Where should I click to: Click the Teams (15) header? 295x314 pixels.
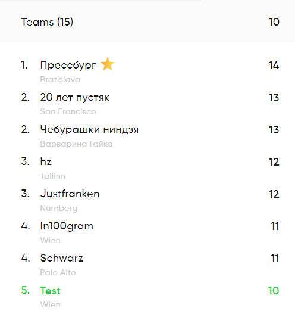(x=47, y=22)
